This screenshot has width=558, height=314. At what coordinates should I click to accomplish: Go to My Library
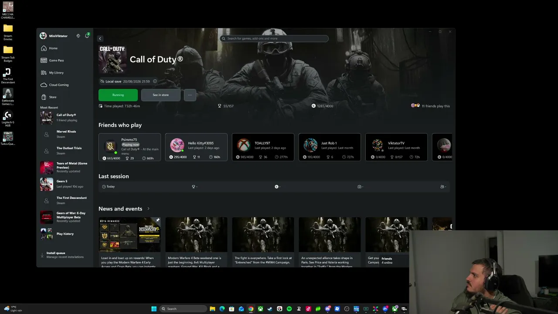point(65,72)
